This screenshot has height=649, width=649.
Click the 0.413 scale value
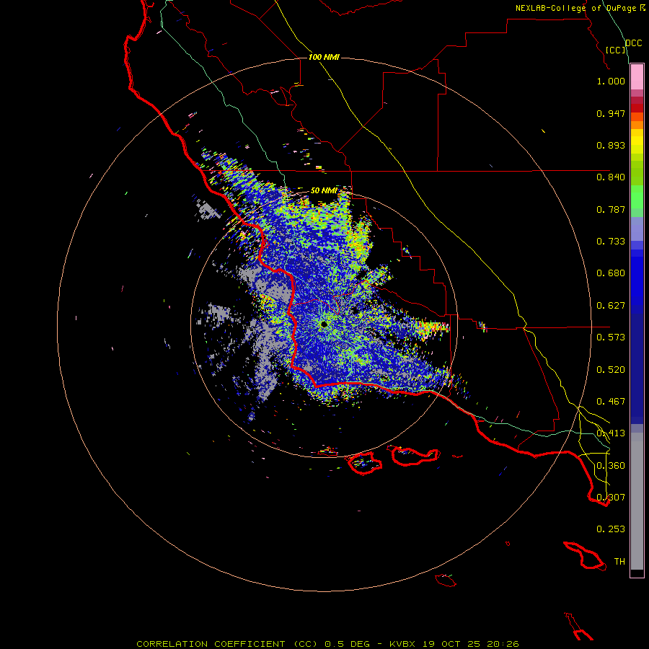[x=611, y=433]
